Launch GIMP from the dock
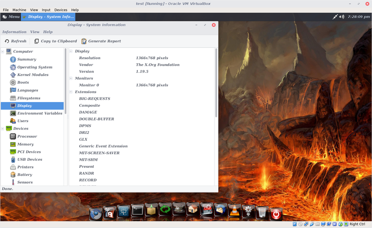372x228 pixels. [x=179, y=209]
